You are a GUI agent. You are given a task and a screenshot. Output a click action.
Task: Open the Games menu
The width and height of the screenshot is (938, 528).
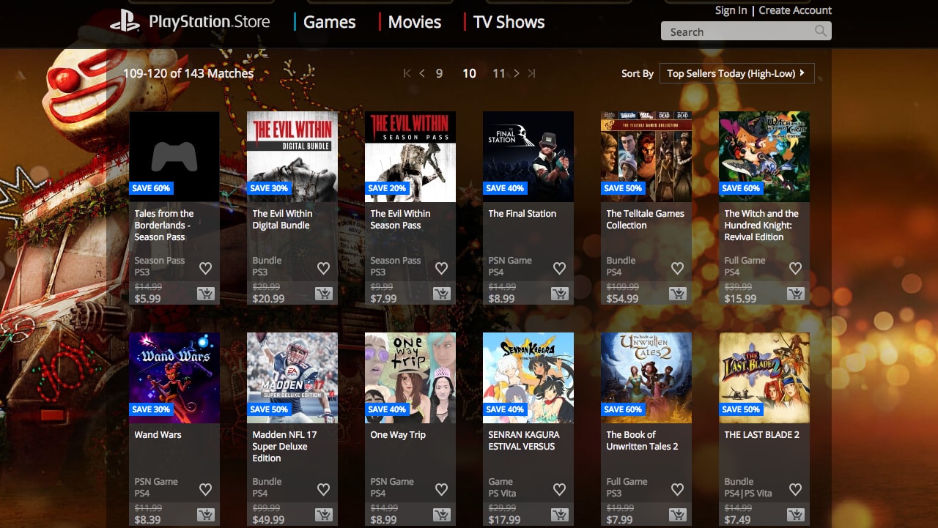pyautogui.click(x=329, y=22)
